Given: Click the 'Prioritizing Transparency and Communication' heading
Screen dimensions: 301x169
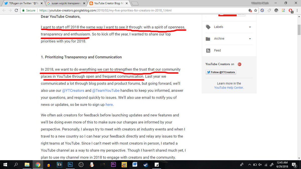Looking at the screenshot, I should click(81, 57).
